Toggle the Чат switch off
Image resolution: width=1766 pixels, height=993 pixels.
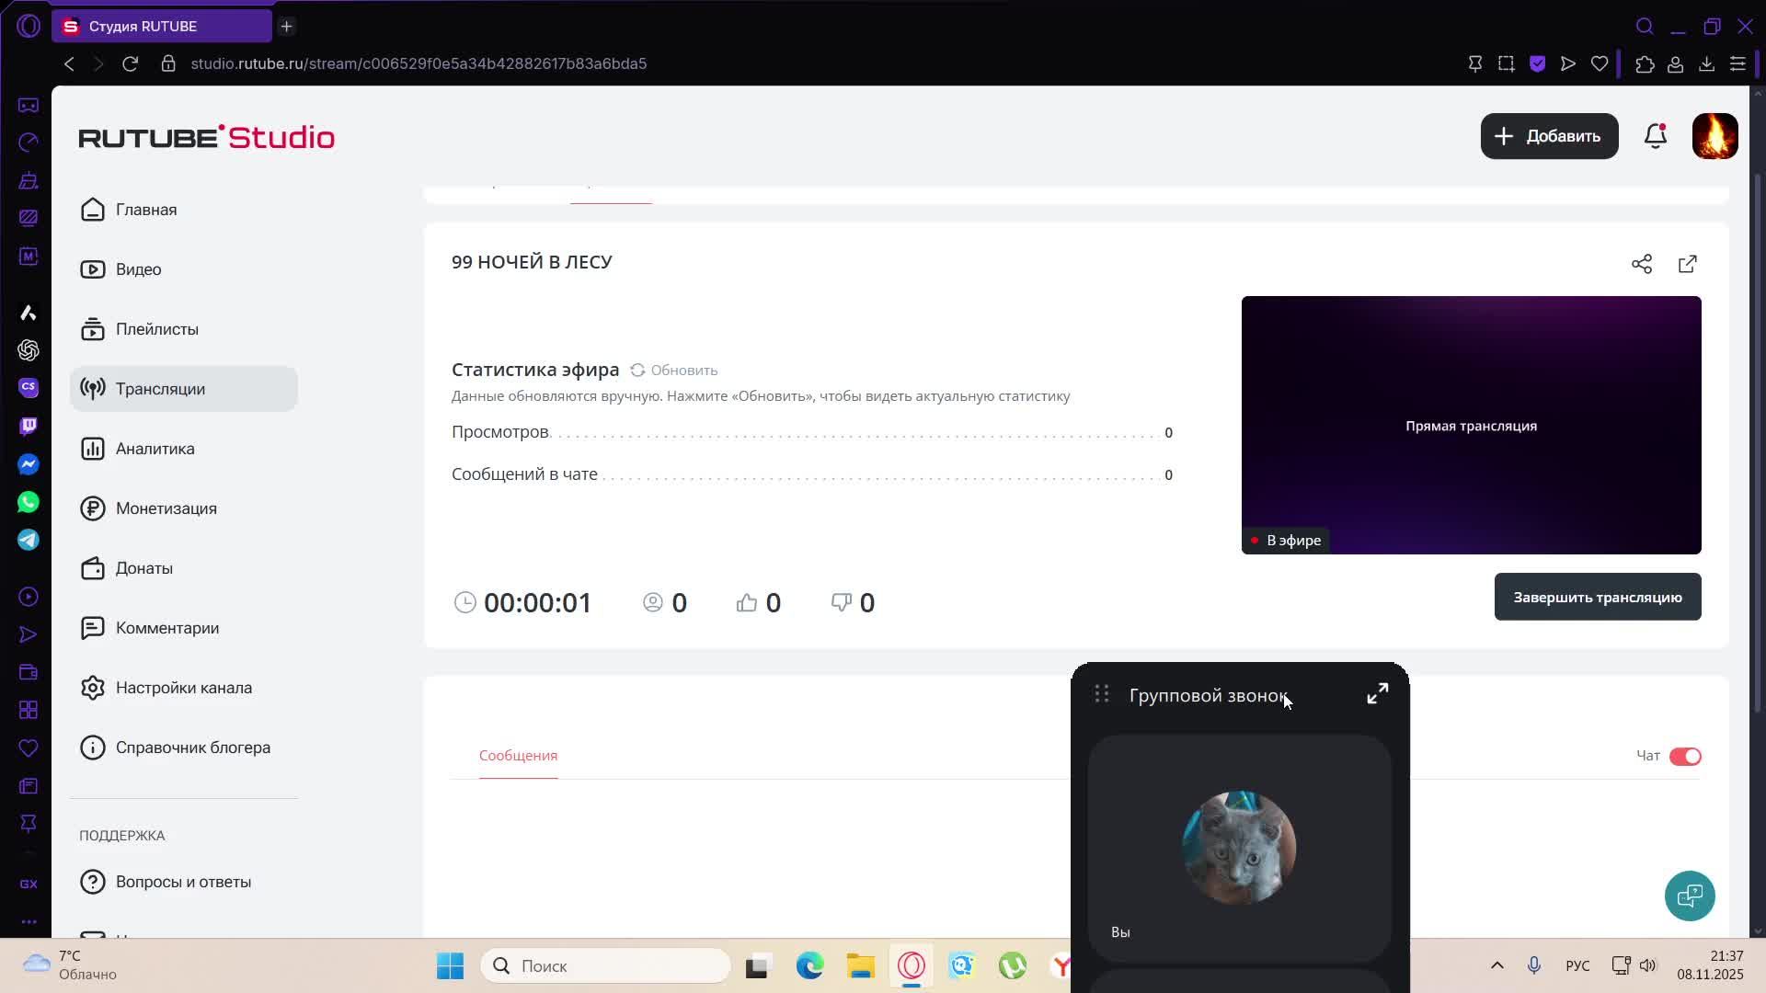point(1685,756)
